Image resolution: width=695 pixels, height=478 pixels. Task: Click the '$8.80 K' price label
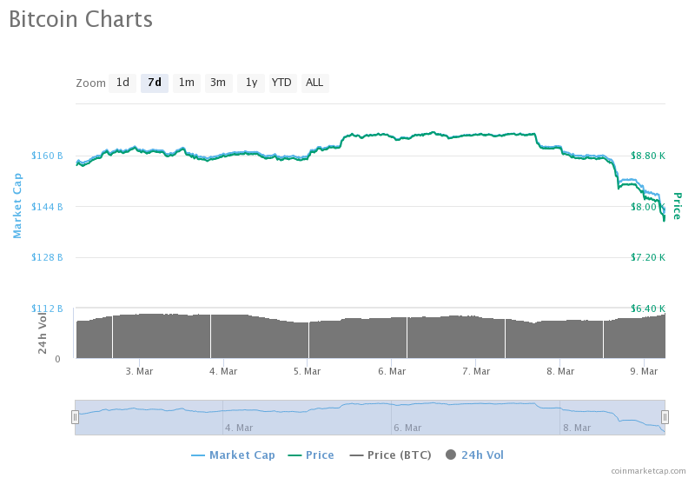click(x=648, y=156)
